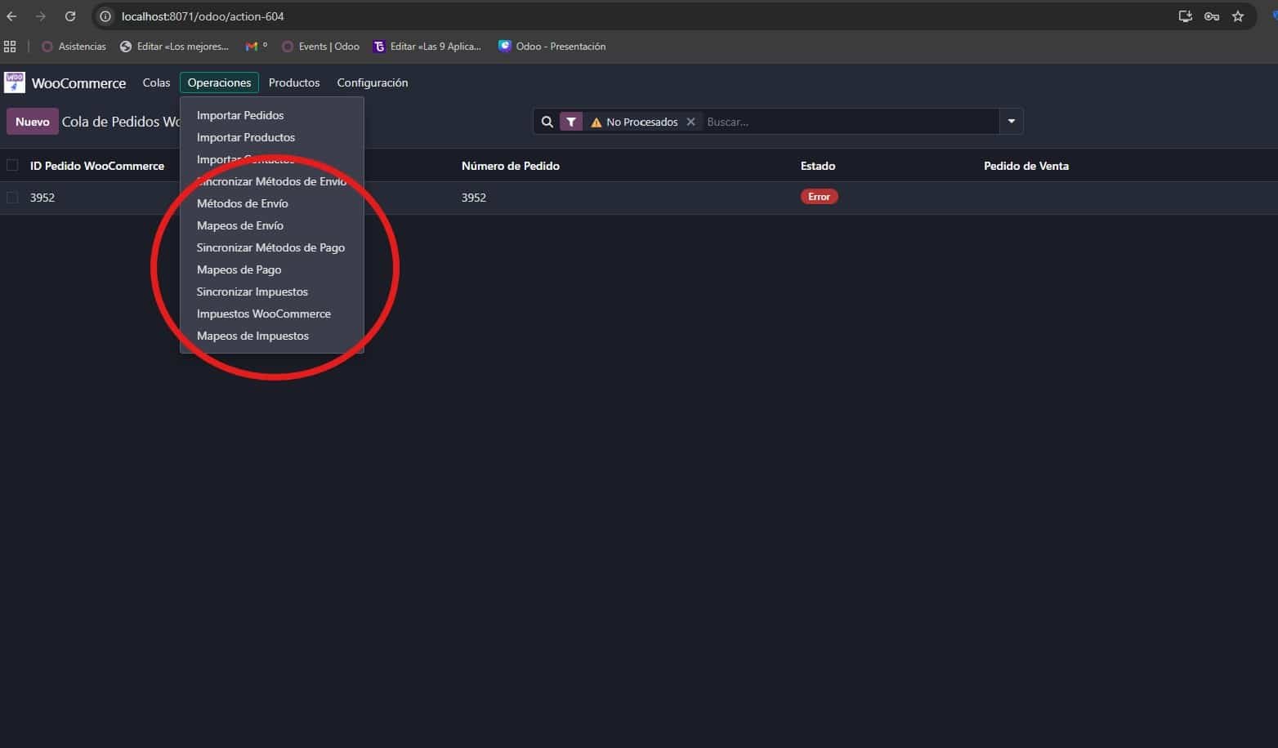Open the Colas menu
Viewport: 1278px width, 748px height.
point(156,82)
